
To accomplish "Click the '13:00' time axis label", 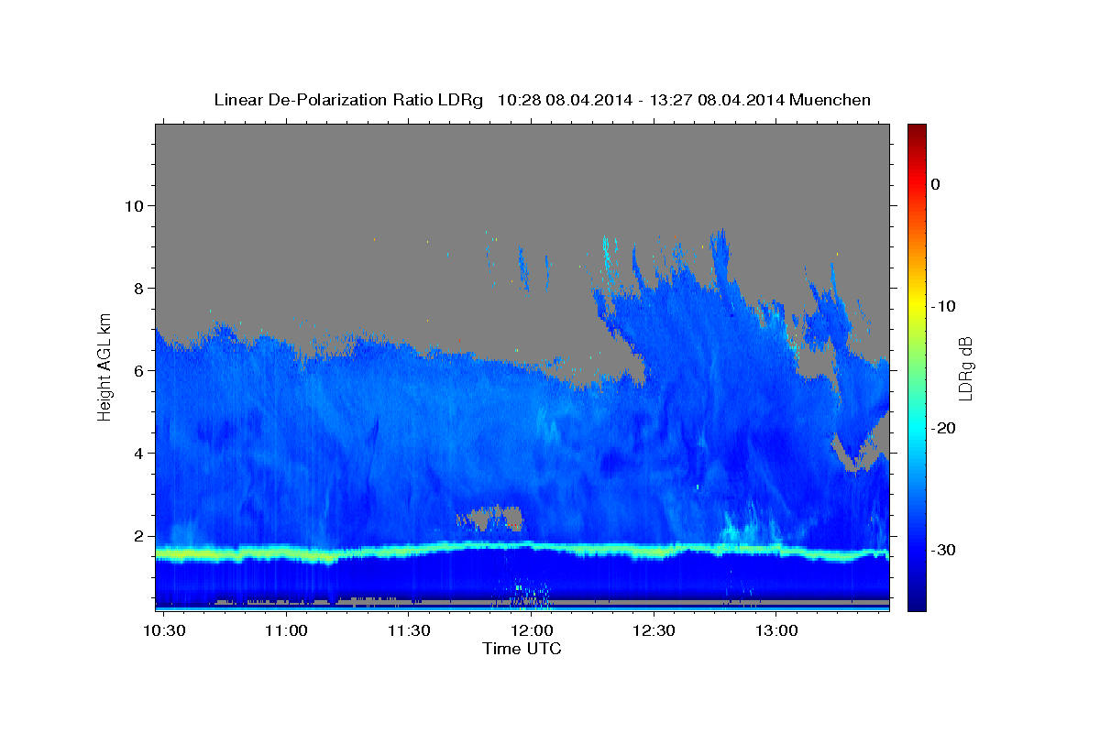I will 775,631.
